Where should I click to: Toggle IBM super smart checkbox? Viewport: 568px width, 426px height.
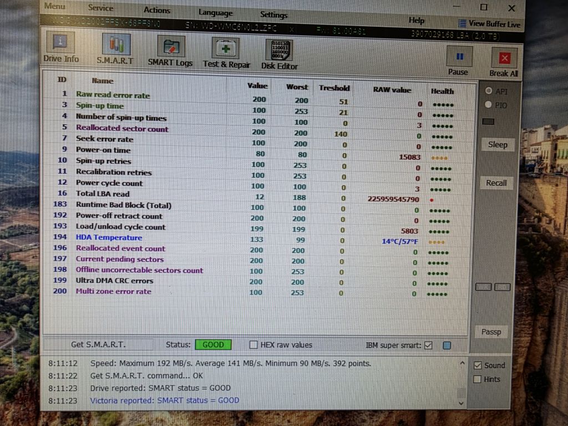pyautogui.click(x=428, y=345)
